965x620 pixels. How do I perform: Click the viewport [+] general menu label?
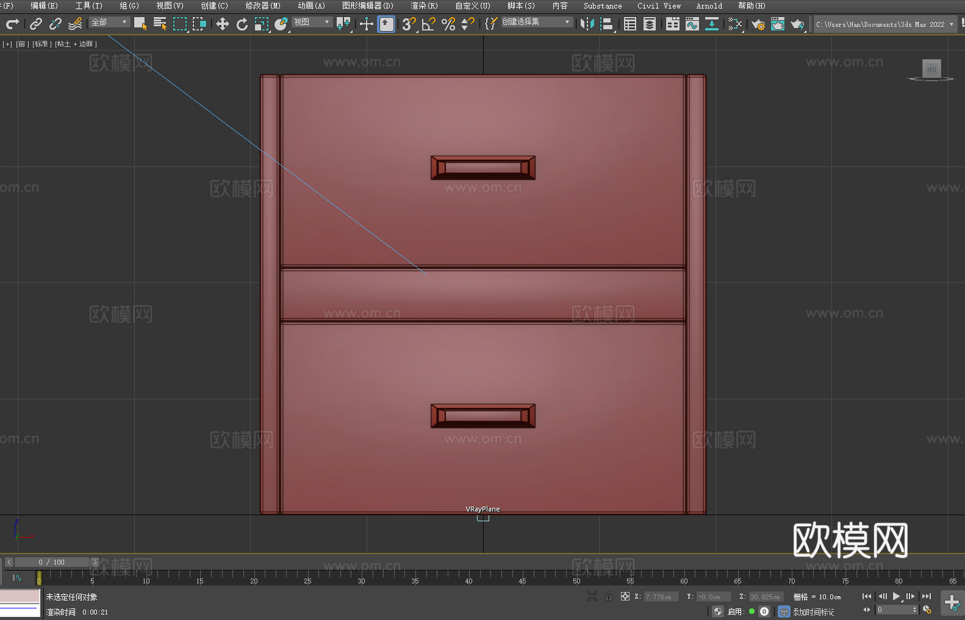pyautogui.click(x=7, y=44)
